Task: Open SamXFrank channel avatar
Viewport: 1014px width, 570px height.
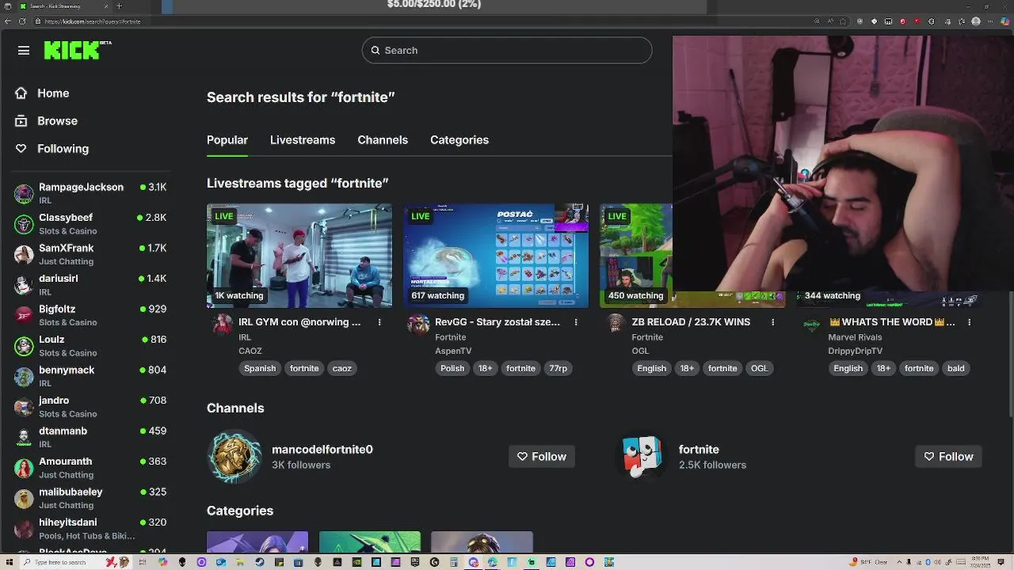Action: click(x=25, y=255)
